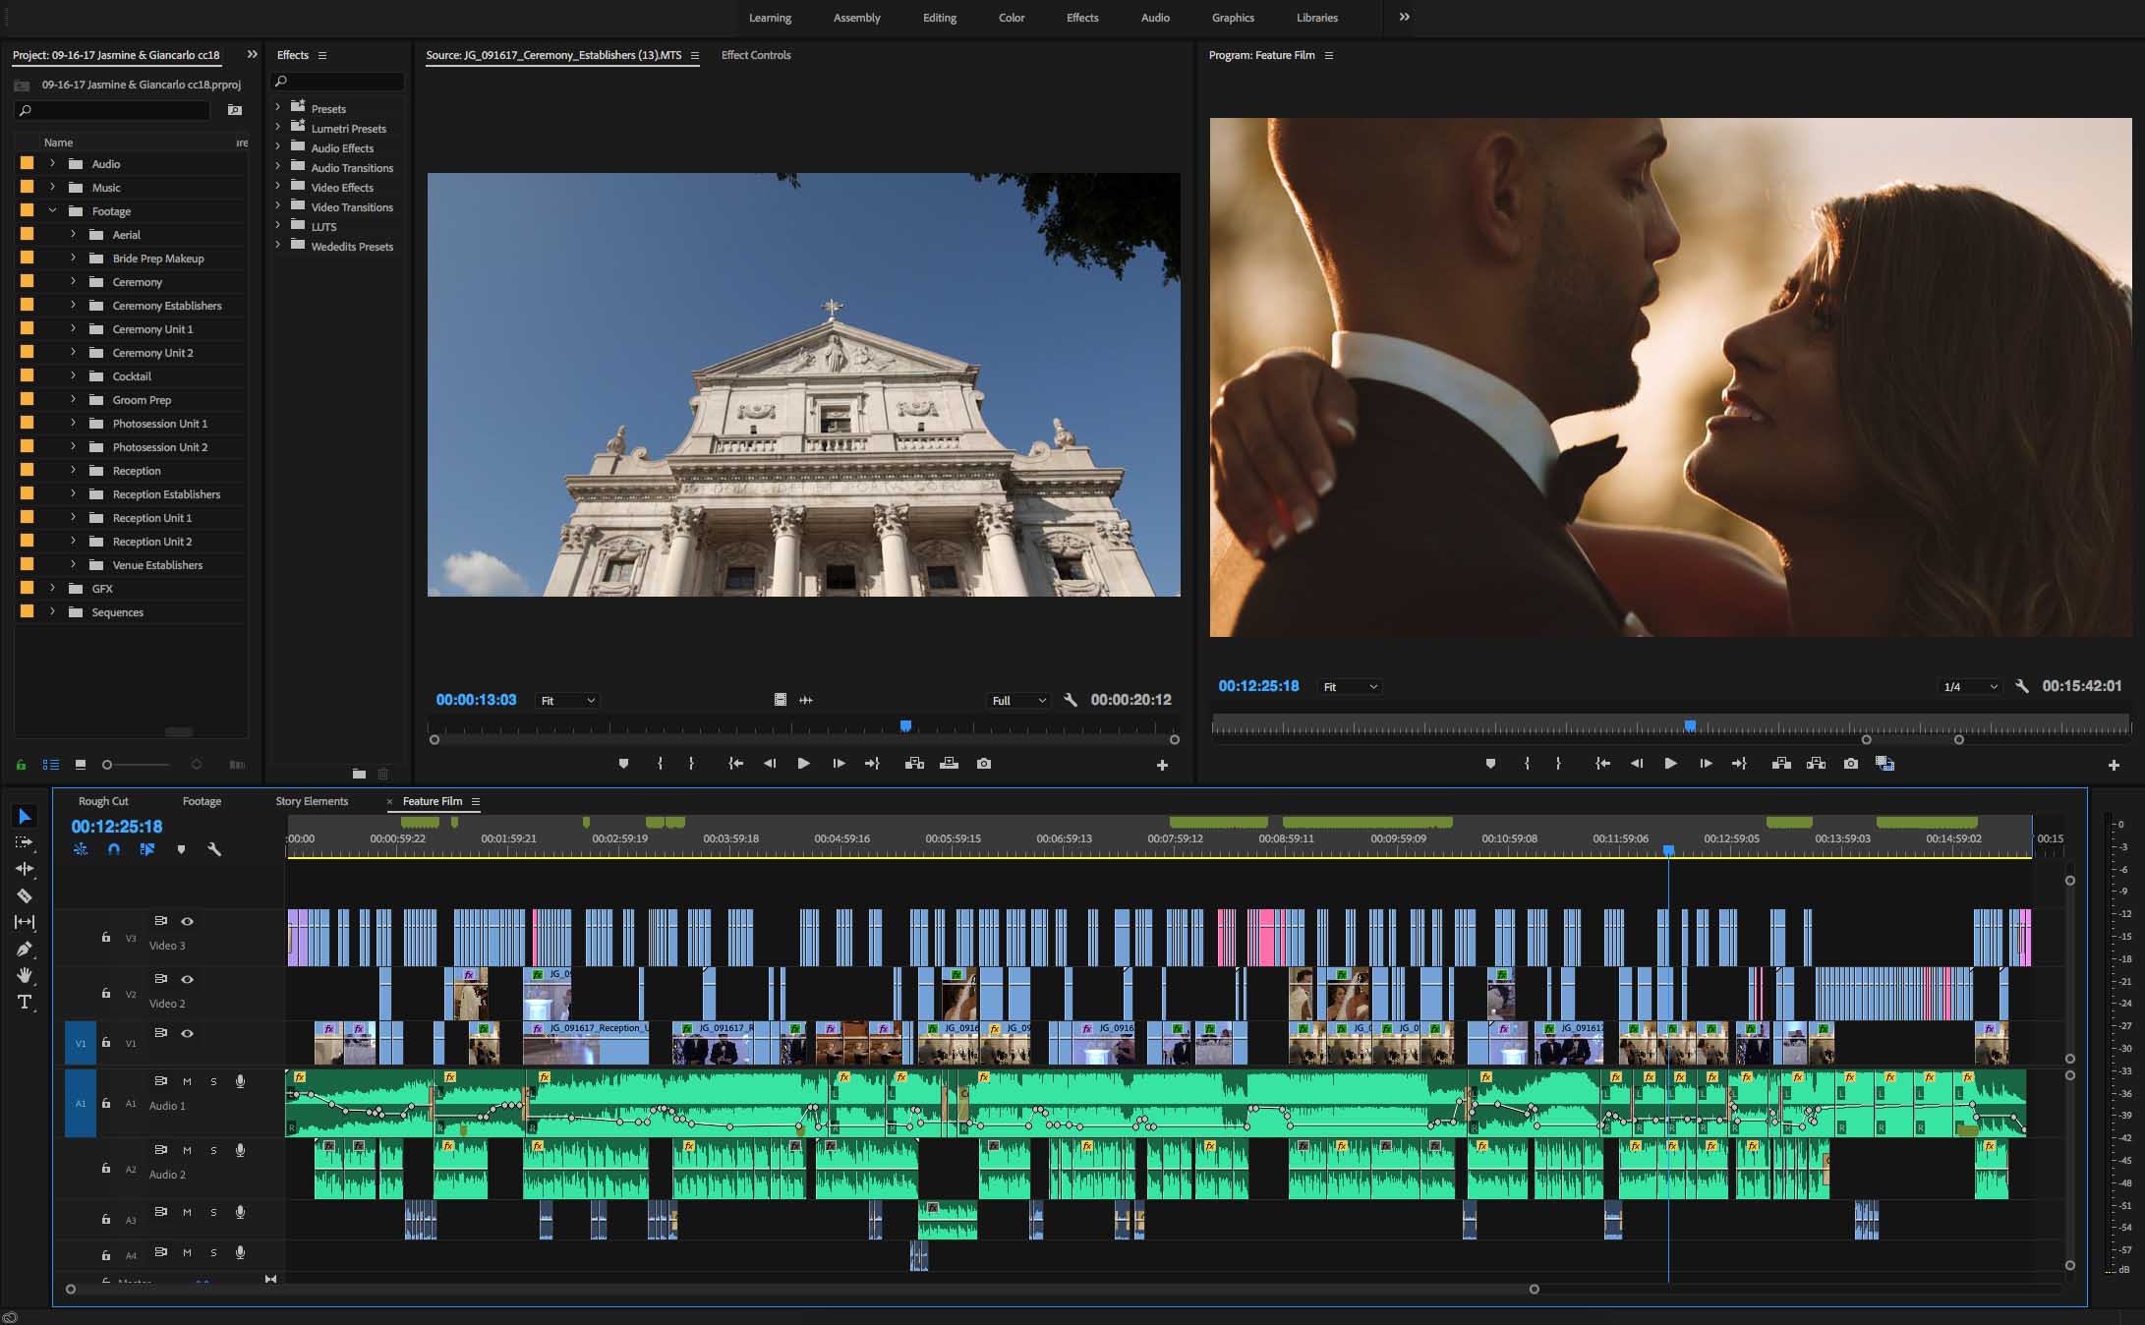2145x1325 pixels.
Task: Collapse the Footage bin in the Project panel
Action: (52, 210)
